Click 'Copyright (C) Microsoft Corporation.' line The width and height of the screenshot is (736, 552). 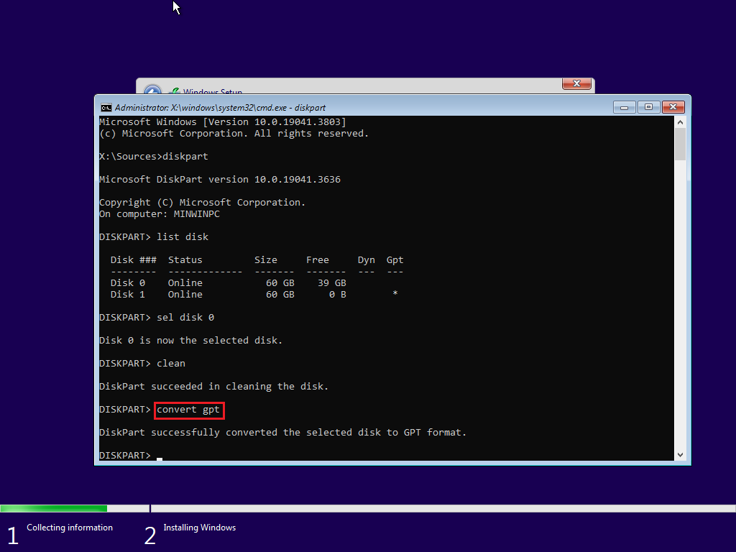pos(202,202)
